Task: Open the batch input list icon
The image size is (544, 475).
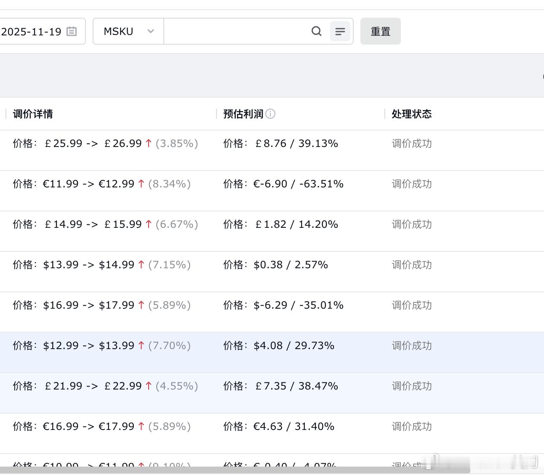Action: point(340,31)
